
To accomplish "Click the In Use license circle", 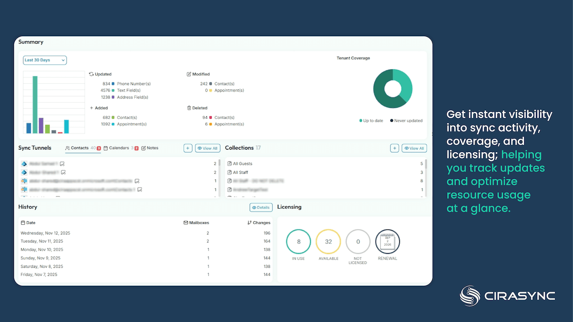I will (299, 241).
